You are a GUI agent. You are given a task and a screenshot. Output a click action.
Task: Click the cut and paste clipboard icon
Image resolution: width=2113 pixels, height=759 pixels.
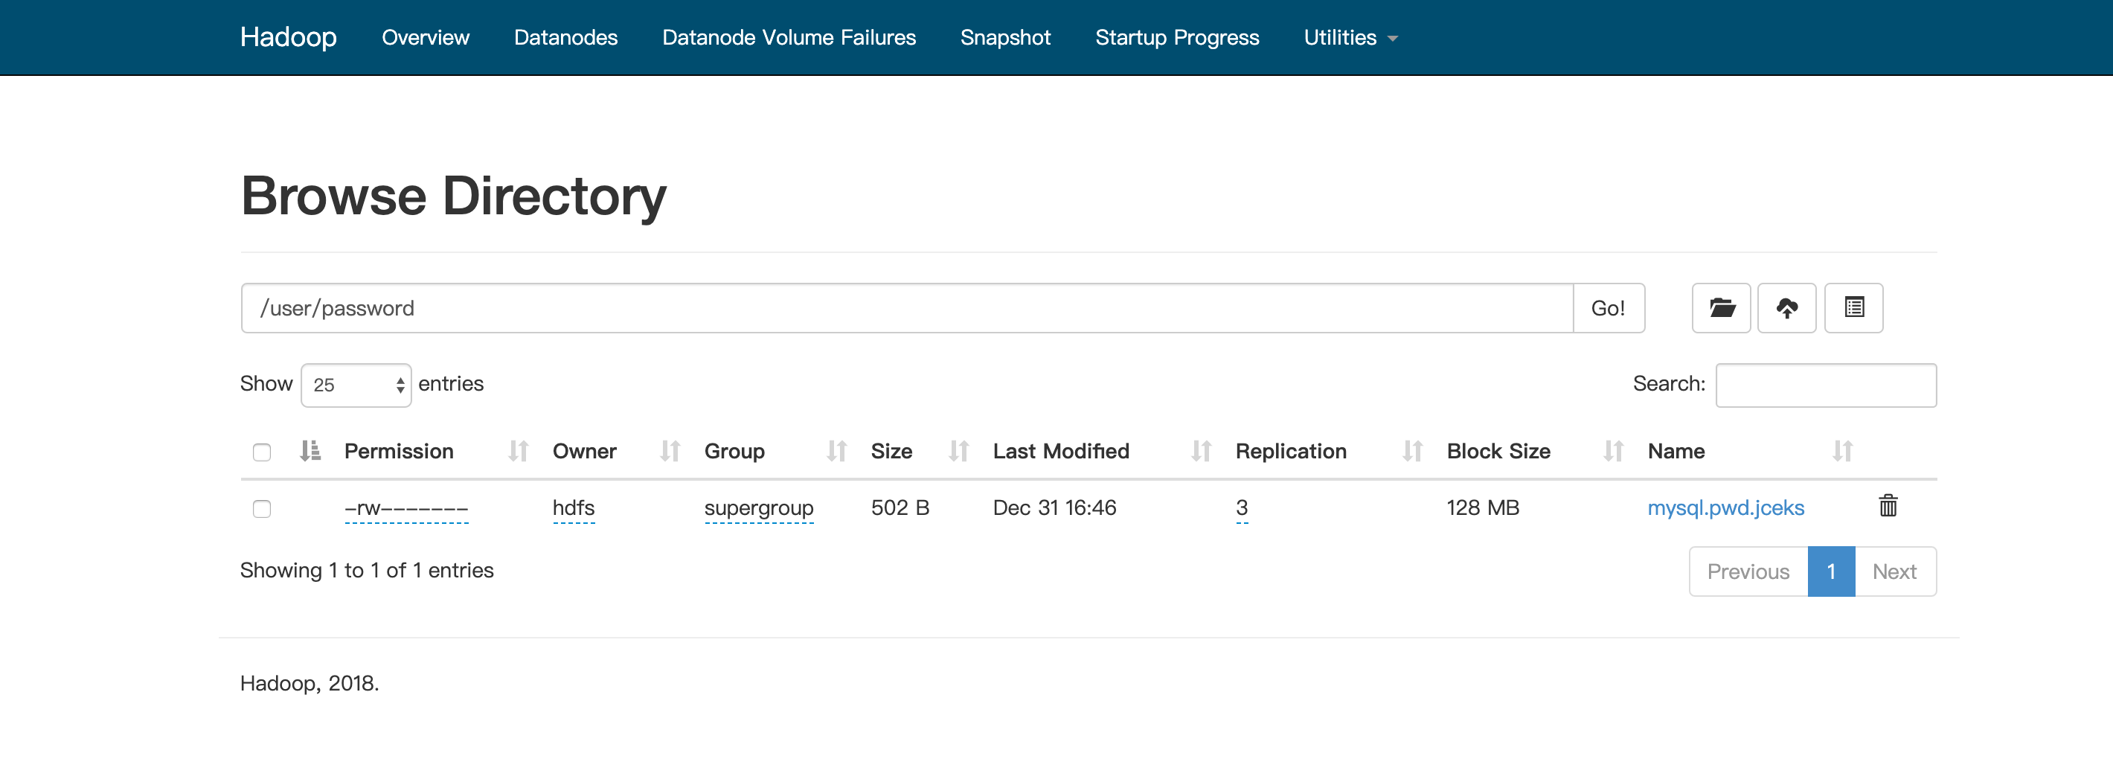point(1854,308)
